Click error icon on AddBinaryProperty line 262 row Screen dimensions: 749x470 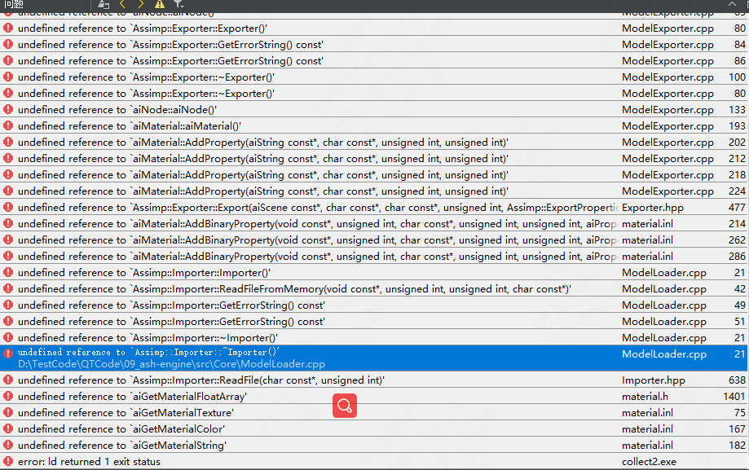[8, 239]
